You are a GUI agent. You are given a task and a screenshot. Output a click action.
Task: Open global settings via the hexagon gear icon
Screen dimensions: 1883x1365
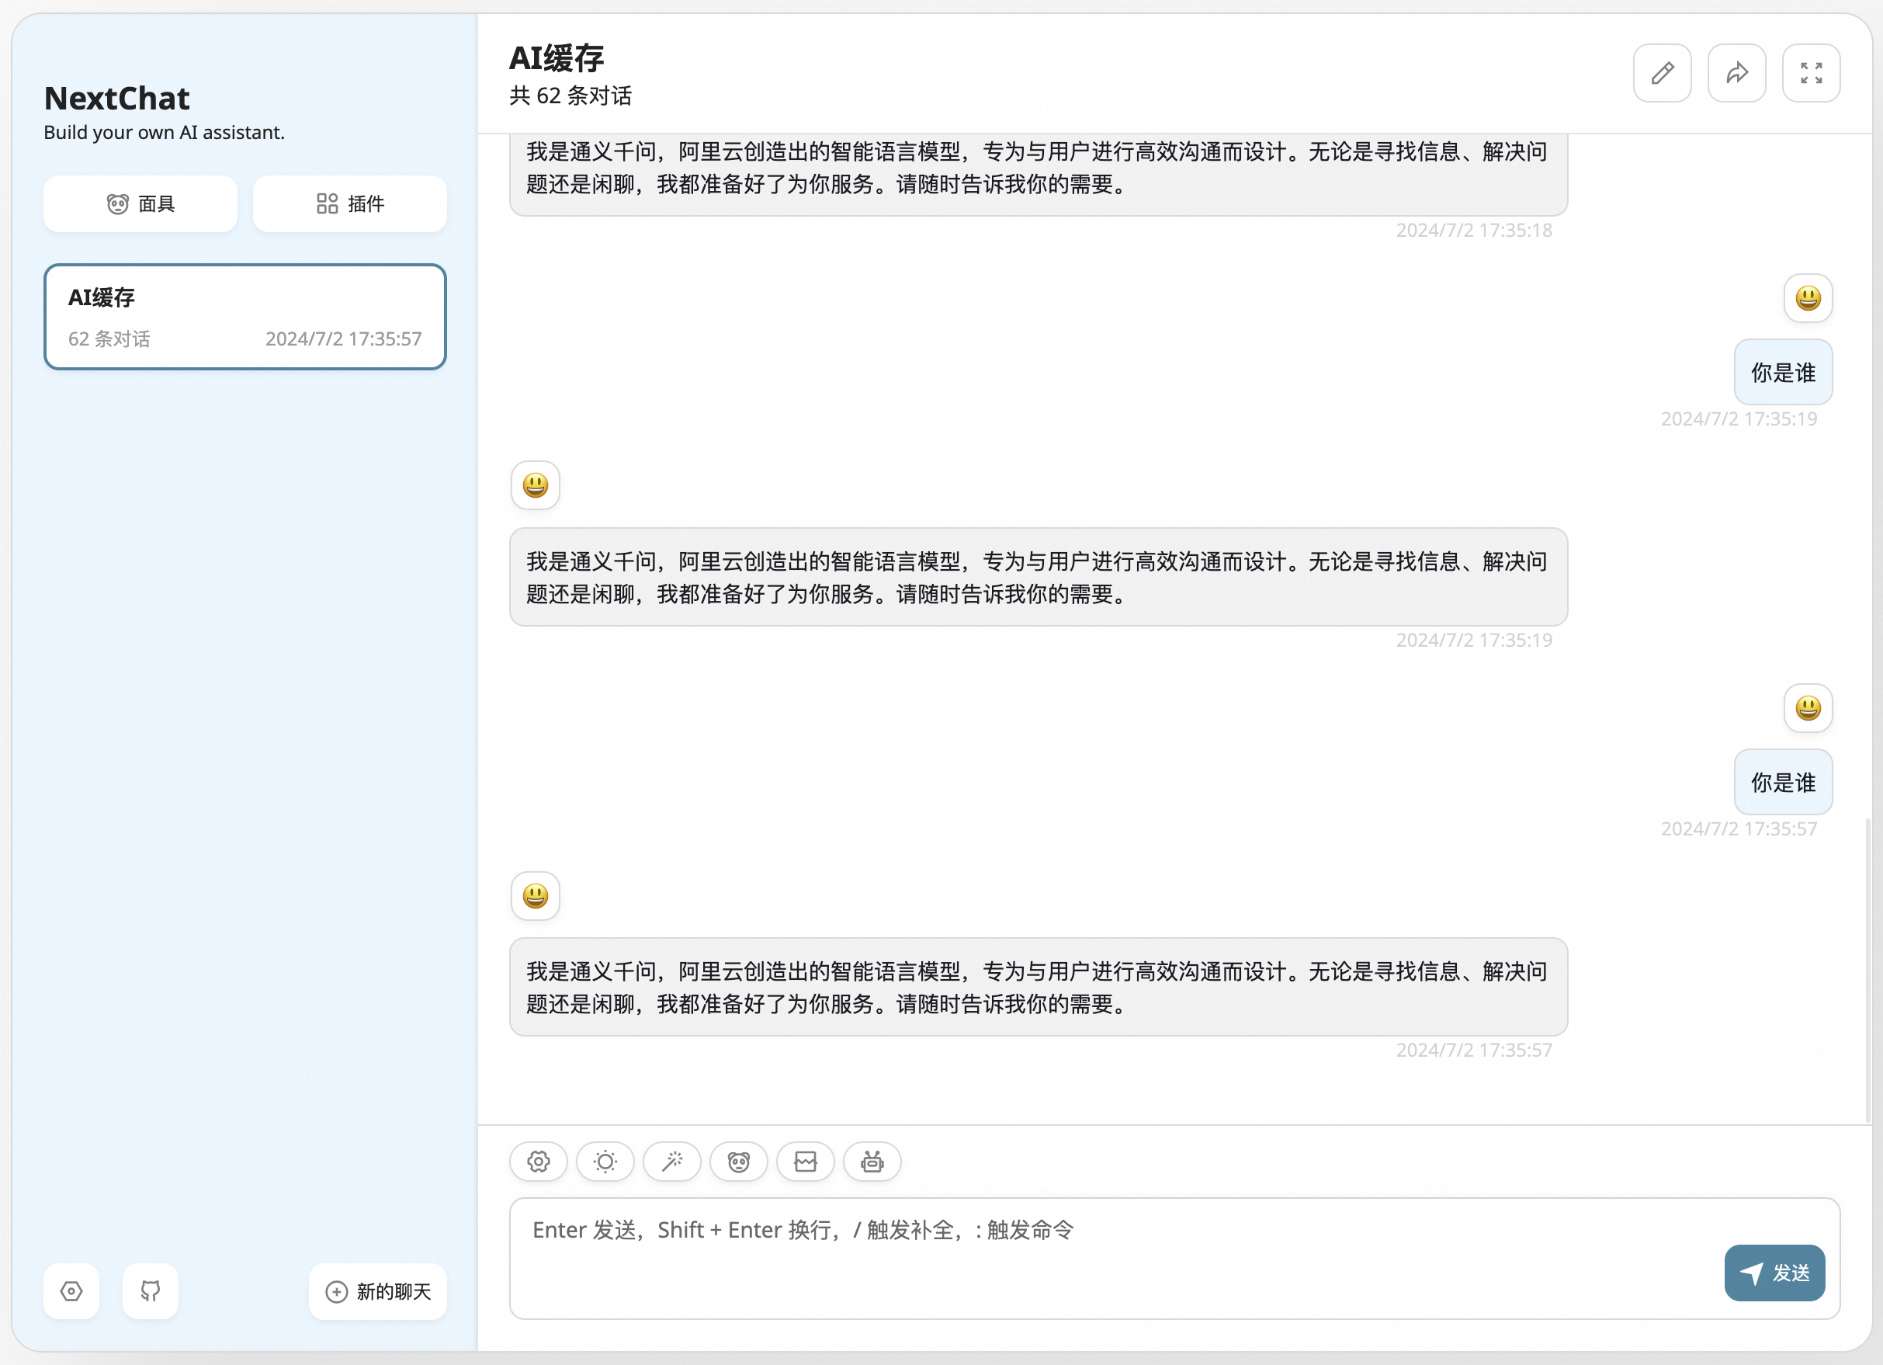pos(71,1292)
